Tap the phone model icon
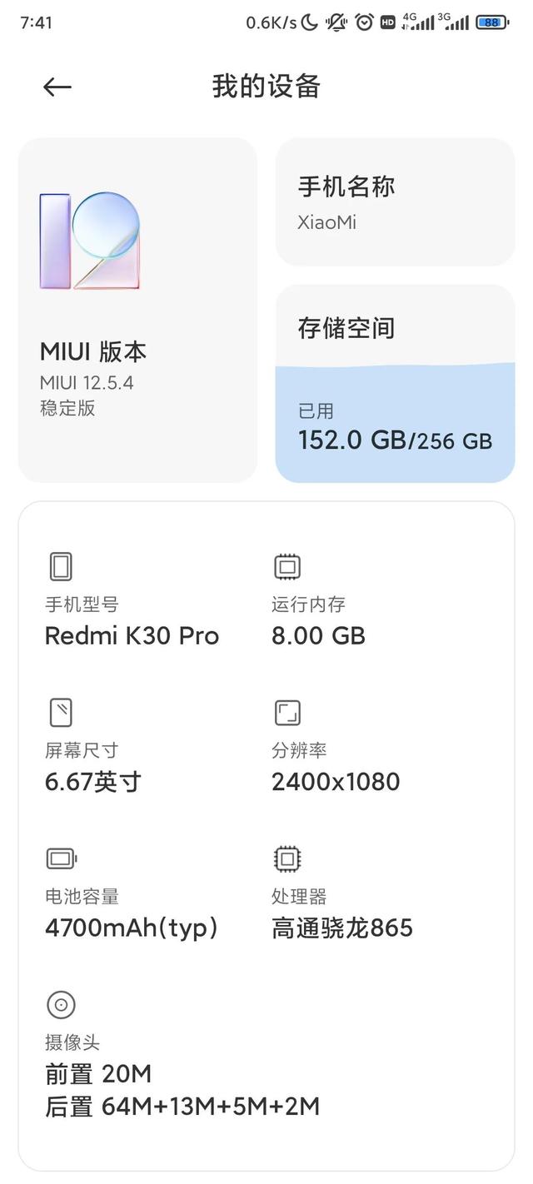Image resolution: width=533 pixels, height=1184 pixels. tap(60, 567)
